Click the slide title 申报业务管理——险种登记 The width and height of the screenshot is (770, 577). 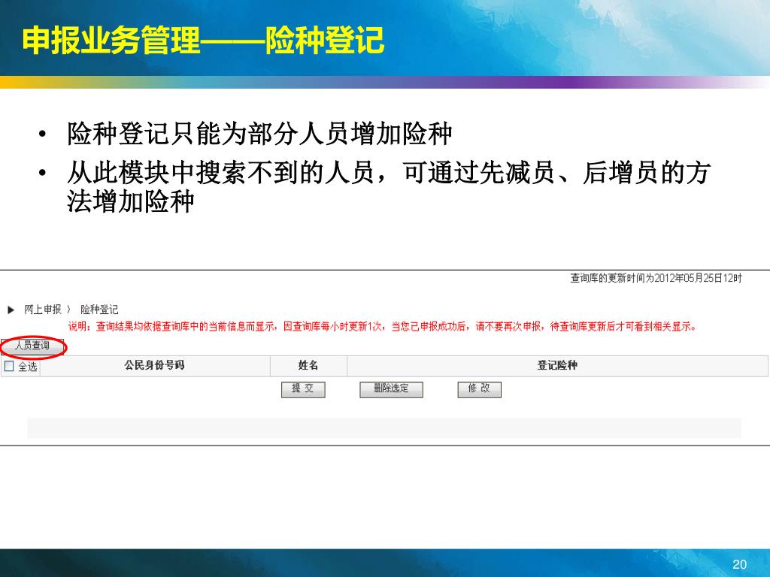pyautogui.click(x=203, y=41)
